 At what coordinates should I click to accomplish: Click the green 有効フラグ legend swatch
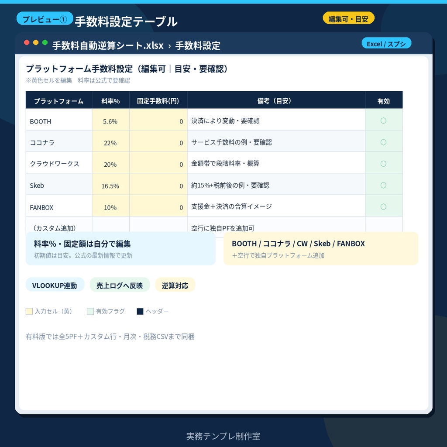pos(90,311)
